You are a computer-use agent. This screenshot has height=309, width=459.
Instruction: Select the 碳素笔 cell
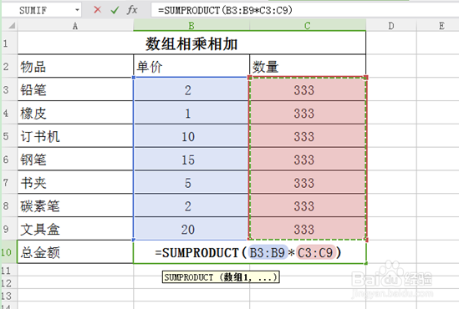(x=75, y=205)
